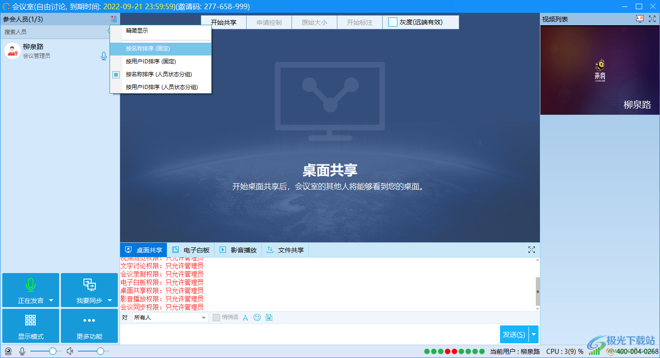This screenshot has width=660, height=358.
Task: Click the 更多功能 button
Action: 89,326
